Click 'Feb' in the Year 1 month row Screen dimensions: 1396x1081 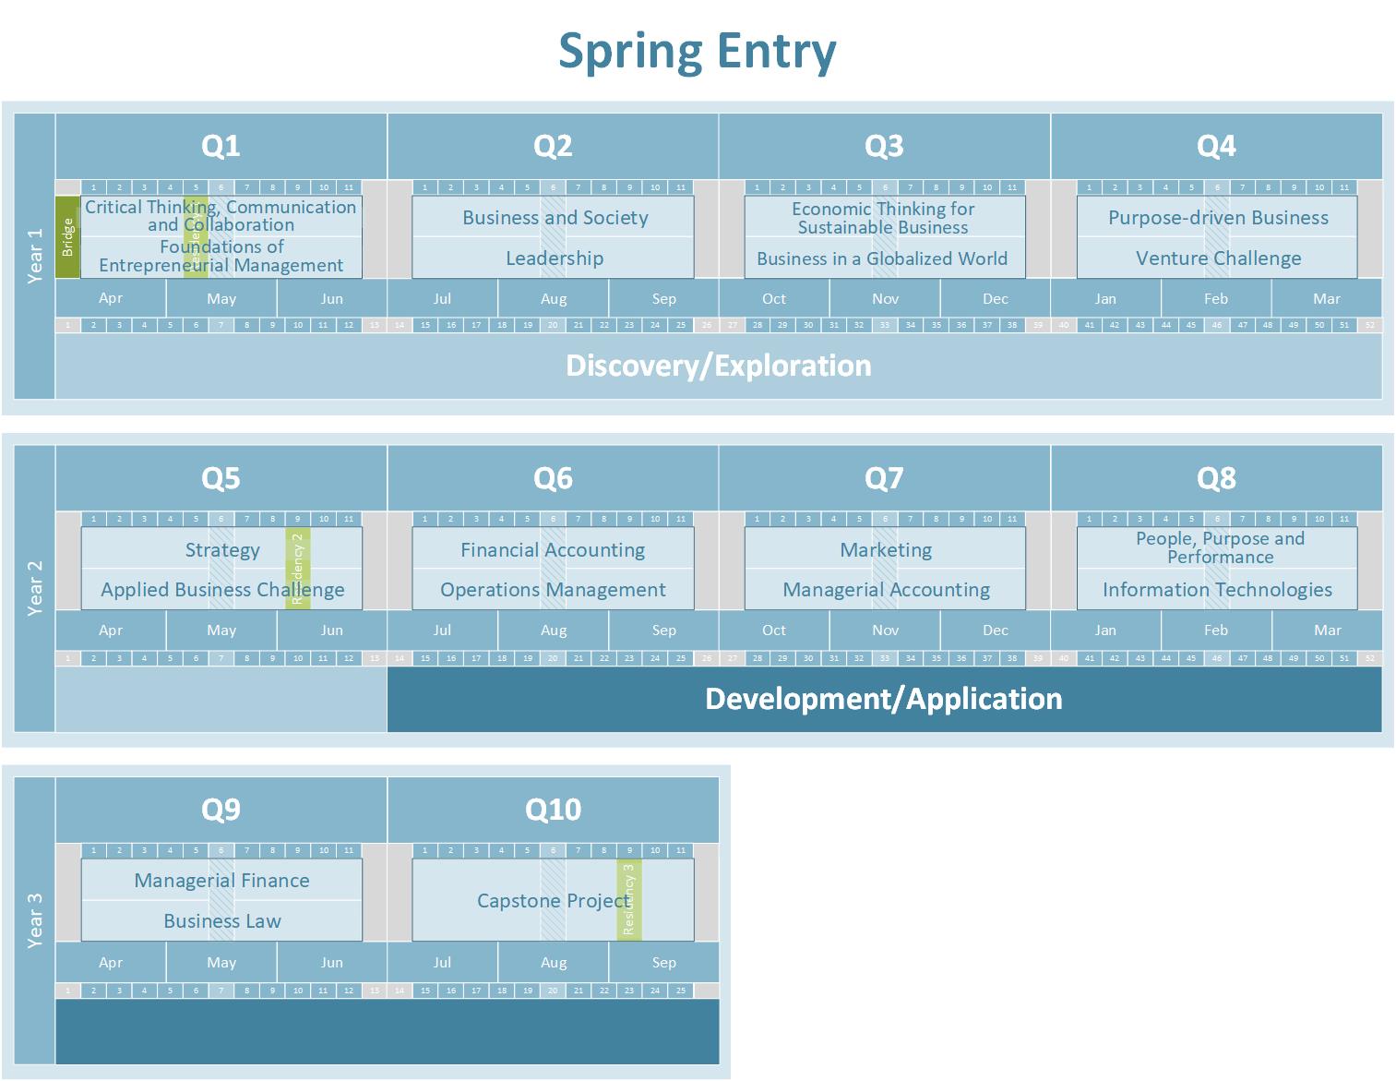pos(1216,298)
